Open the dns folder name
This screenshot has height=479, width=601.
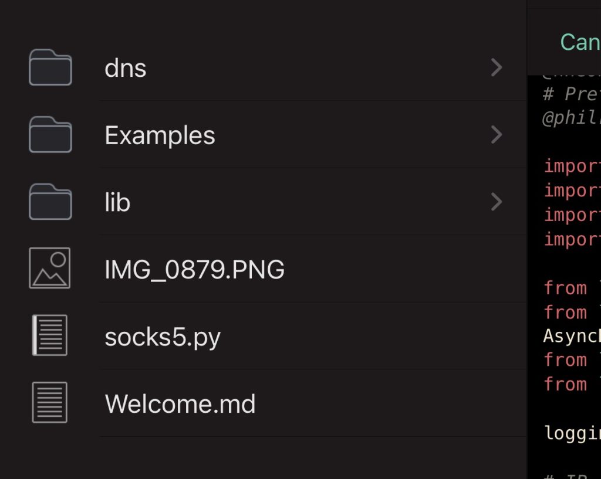(126, 69)
